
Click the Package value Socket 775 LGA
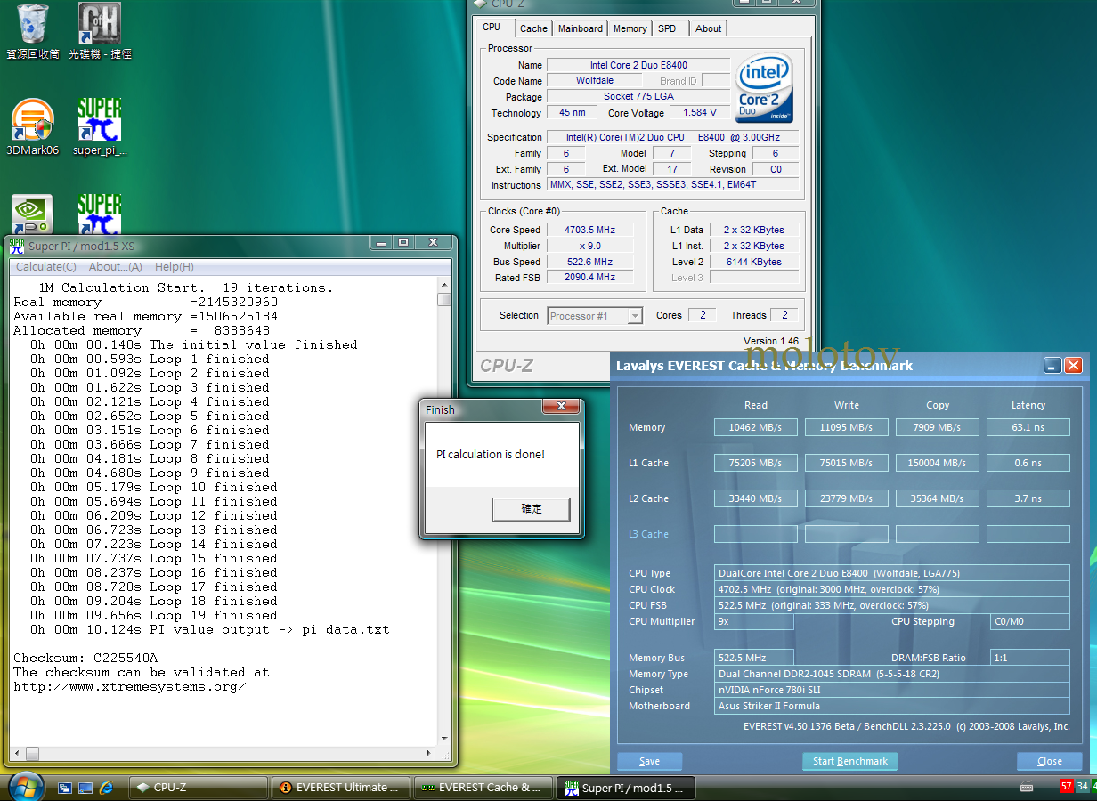pos(638,97)
